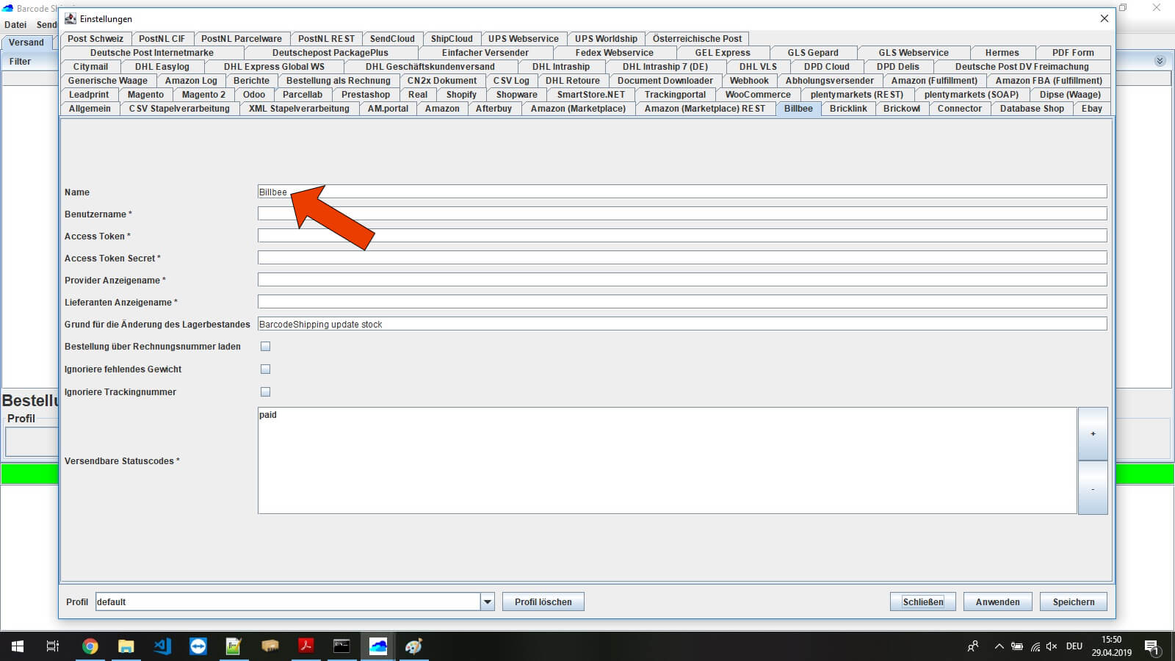Select the CSV Stapelverarbeitung tab

click(x=179, y=108)
